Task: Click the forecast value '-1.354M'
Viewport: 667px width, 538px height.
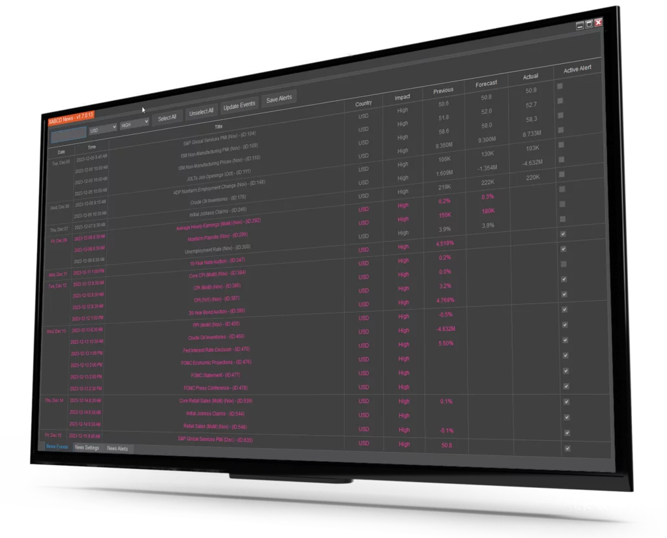Action: coord(487,168)
